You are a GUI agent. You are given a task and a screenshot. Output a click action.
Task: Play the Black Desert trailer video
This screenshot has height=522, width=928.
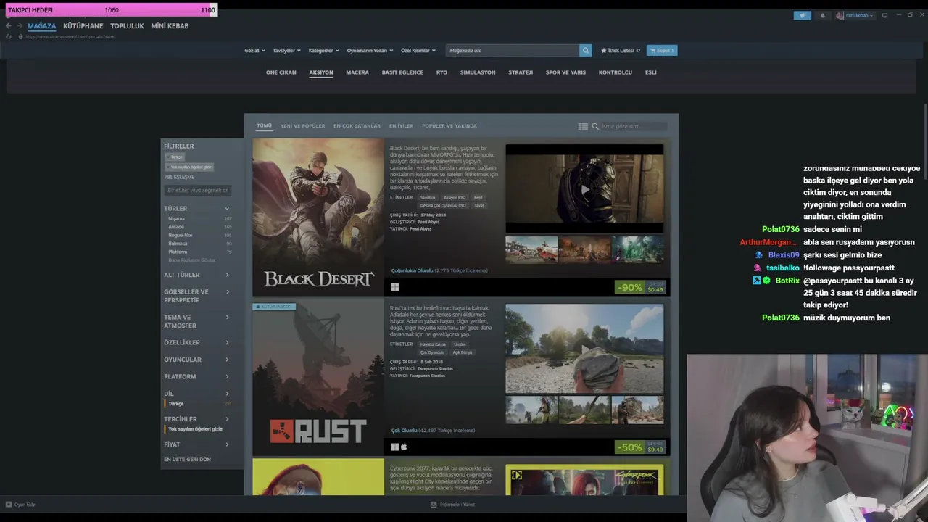pos(584,190)
